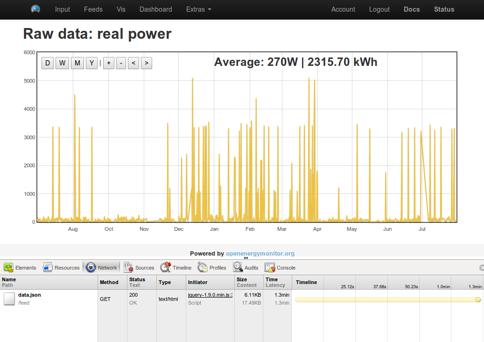Switch to the Timeline panel icon
Image resolution: width=484 pixels, height=342 pixels.
coord(165,267)
